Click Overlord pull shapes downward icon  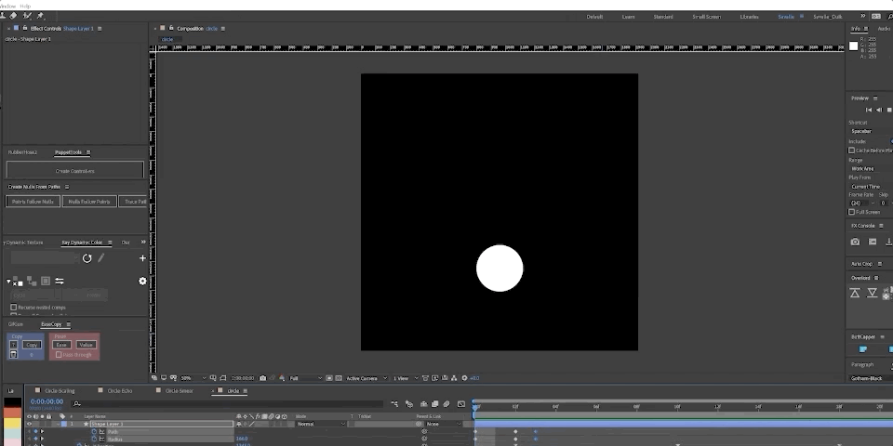coord(872,293)
